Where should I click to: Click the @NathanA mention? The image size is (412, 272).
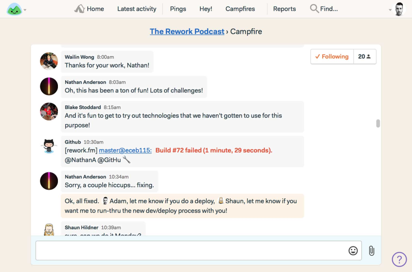click(80, 160)
